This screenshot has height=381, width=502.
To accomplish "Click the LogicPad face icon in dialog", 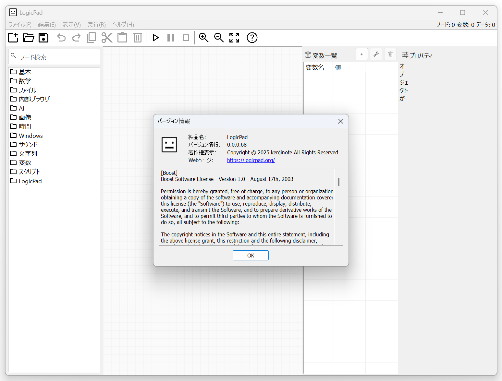I will (169, 145).
